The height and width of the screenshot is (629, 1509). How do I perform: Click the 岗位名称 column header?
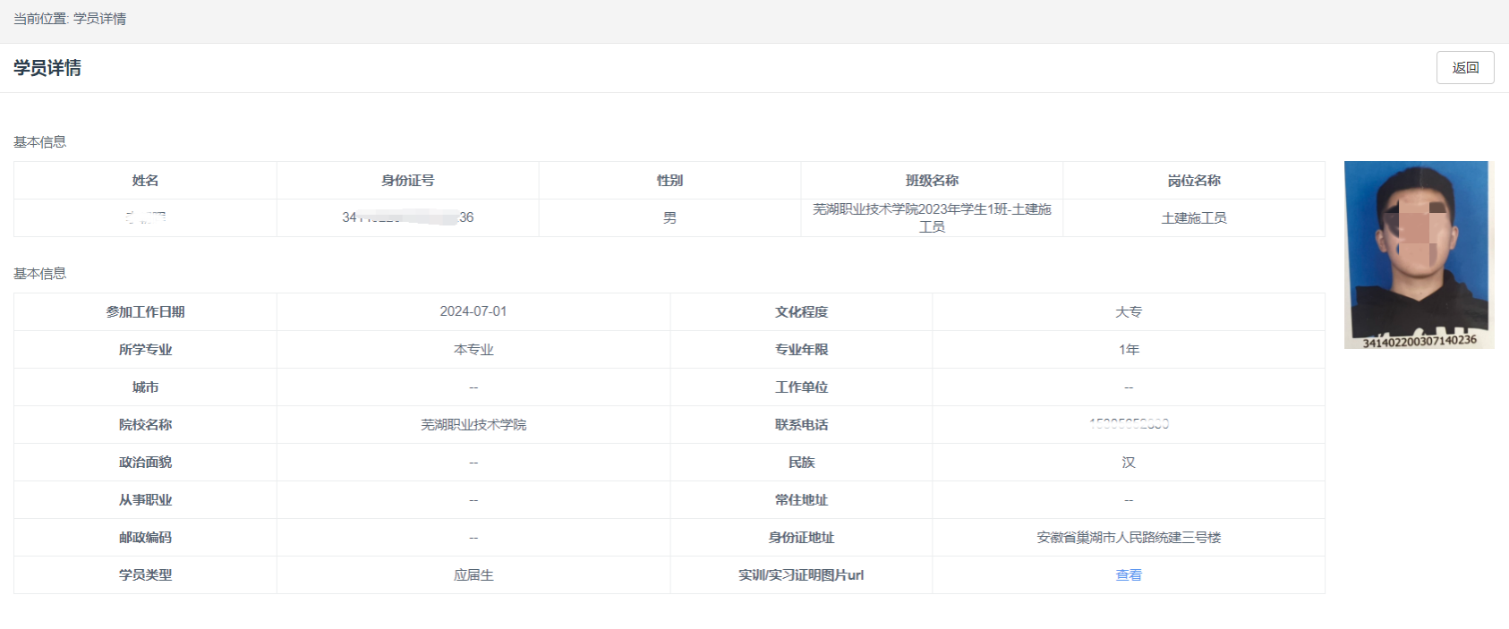(x=1193, y=181)
